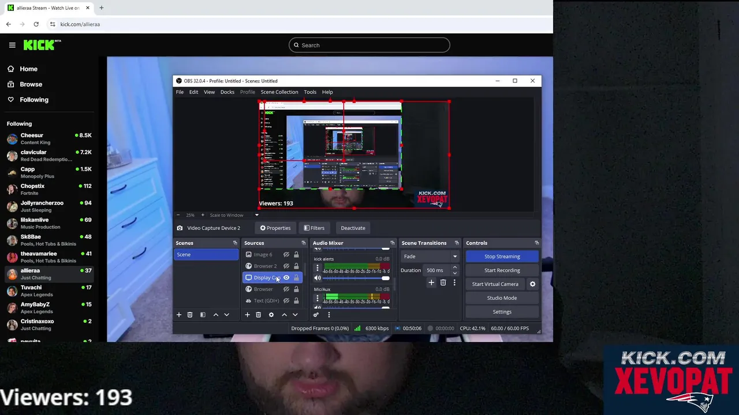Viewport: 739px width, 415px height.
Task: Click the Kick logo
Action: coord(42,45)
